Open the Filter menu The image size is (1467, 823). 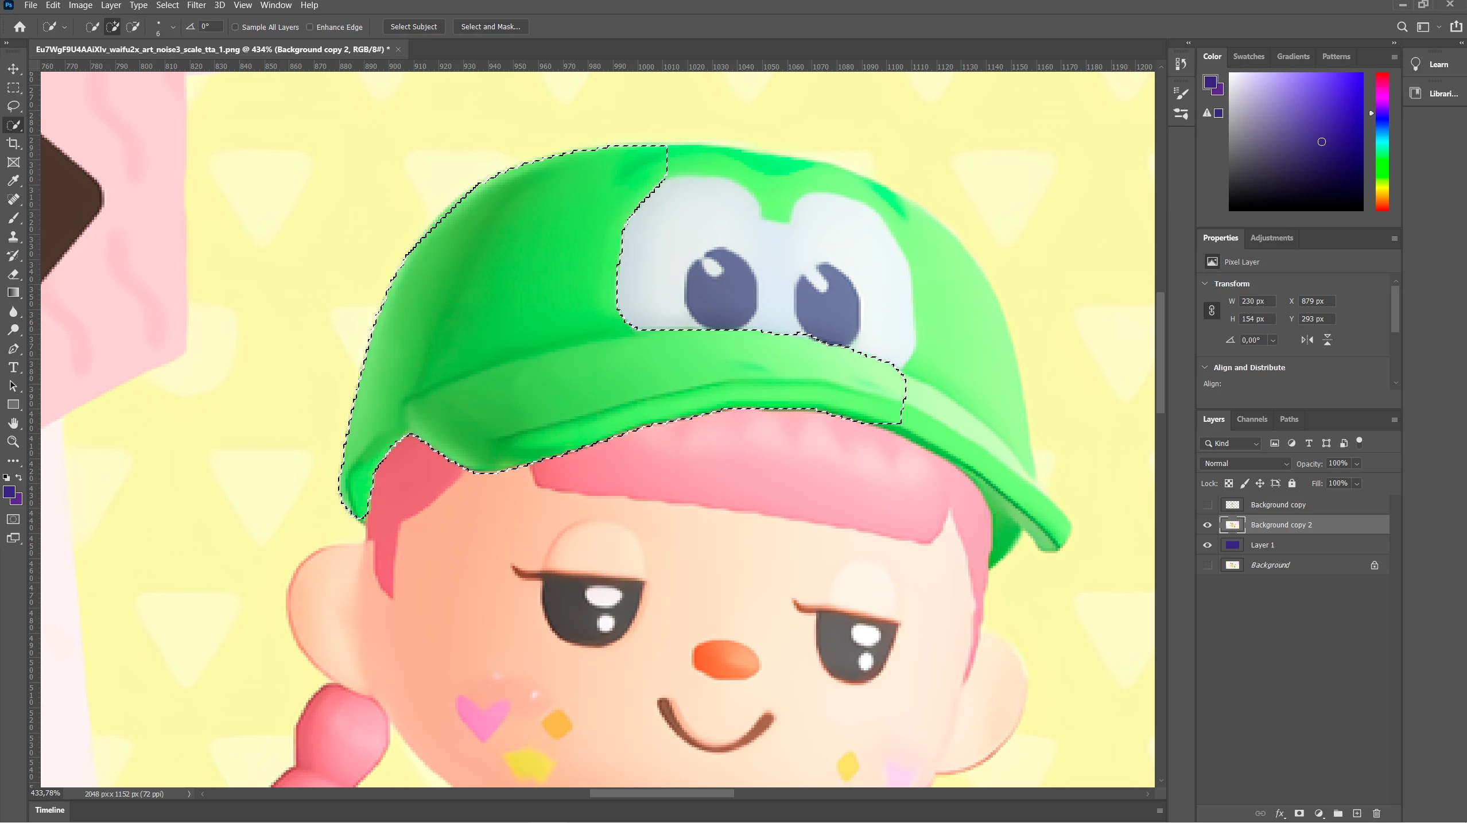click(196, 5)
